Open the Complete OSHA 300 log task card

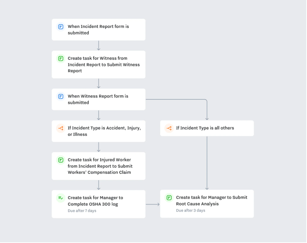(98, 204)
